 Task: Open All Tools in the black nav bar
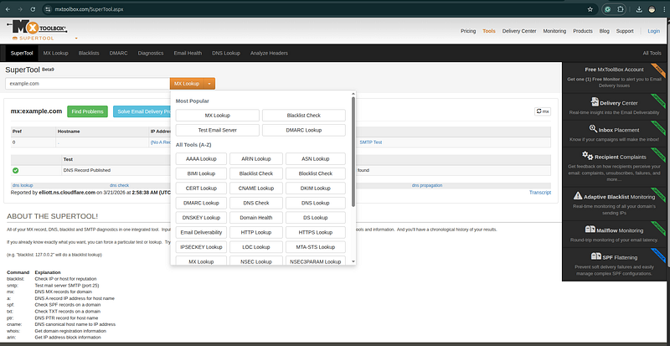(x=652, y=53)
